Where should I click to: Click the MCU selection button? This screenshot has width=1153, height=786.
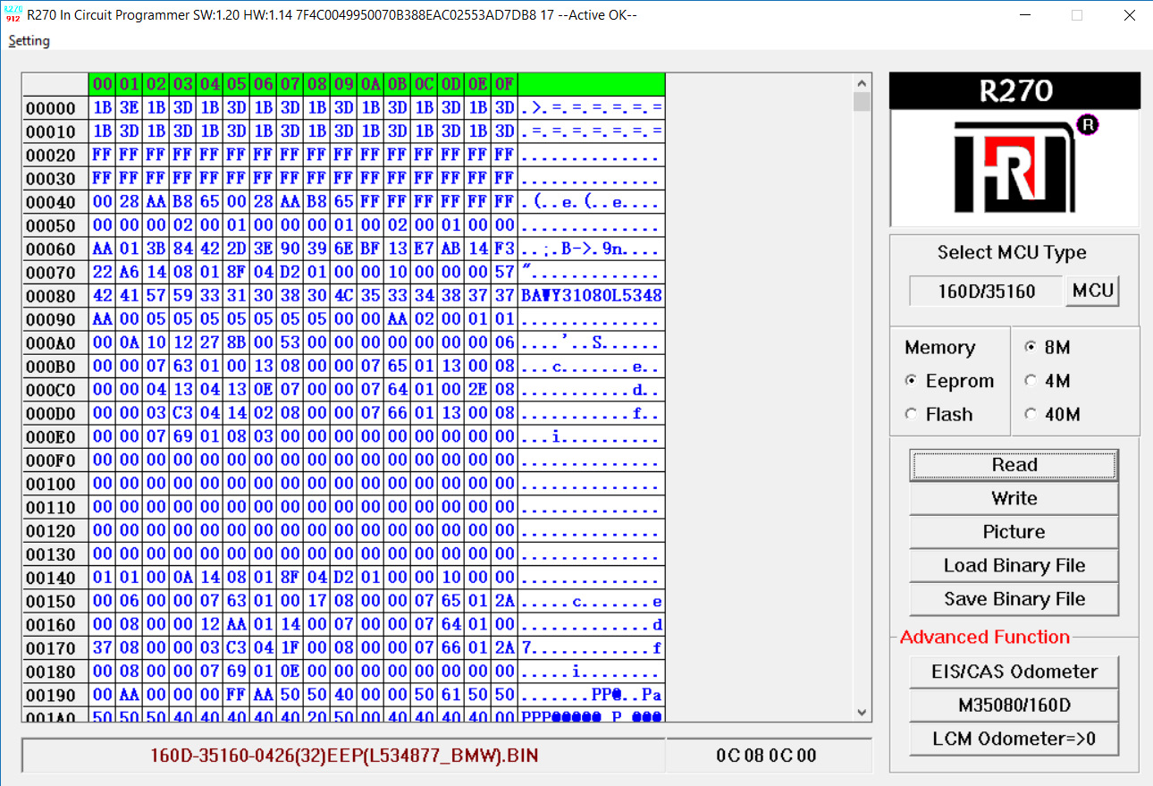pos(1092,291)
